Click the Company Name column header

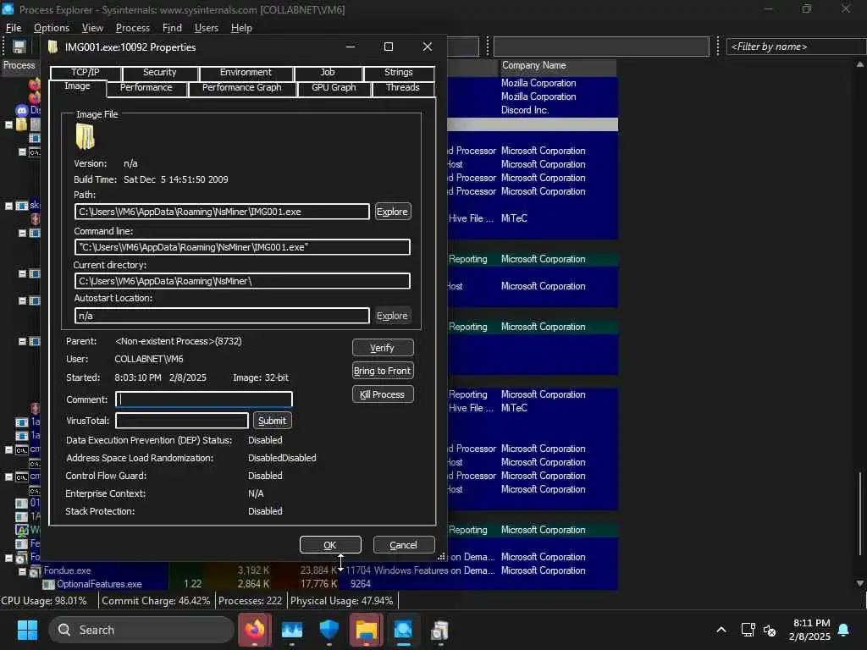point(558,66)
